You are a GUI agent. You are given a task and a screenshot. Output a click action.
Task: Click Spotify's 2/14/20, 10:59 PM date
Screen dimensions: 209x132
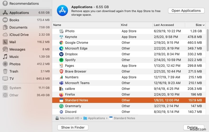[167, 60]
